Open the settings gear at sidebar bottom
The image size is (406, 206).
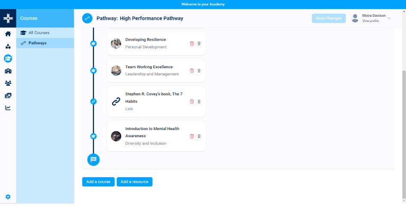[8, 197]
